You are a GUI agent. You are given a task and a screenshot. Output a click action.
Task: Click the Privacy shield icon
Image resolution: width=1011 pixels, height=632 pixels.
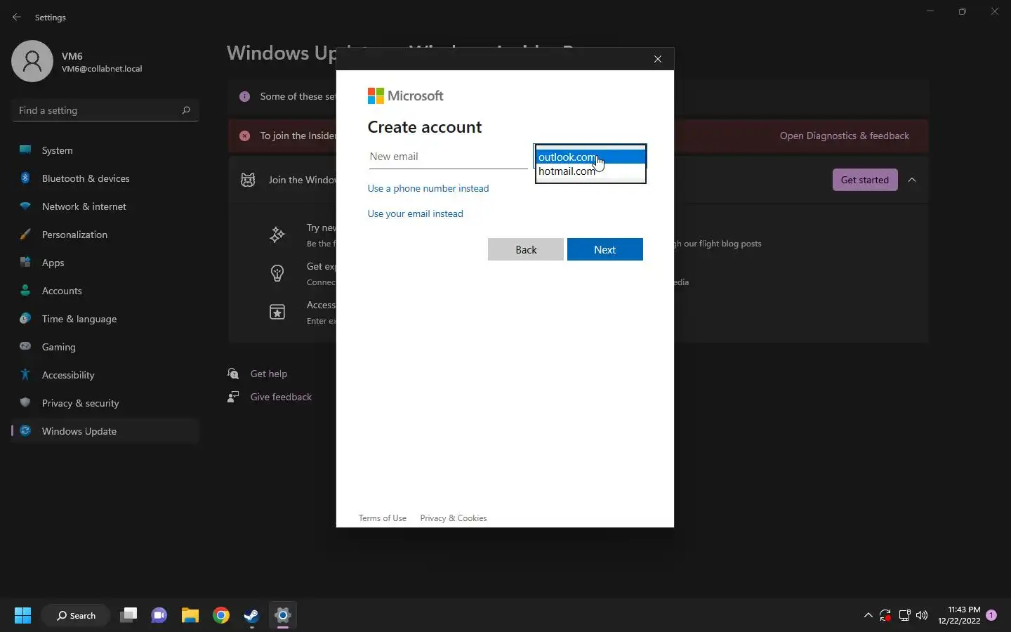25,402
